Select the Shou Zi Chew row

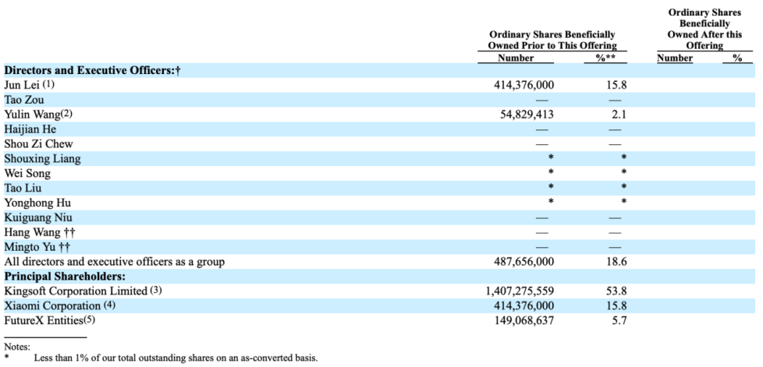pos(380,144)
